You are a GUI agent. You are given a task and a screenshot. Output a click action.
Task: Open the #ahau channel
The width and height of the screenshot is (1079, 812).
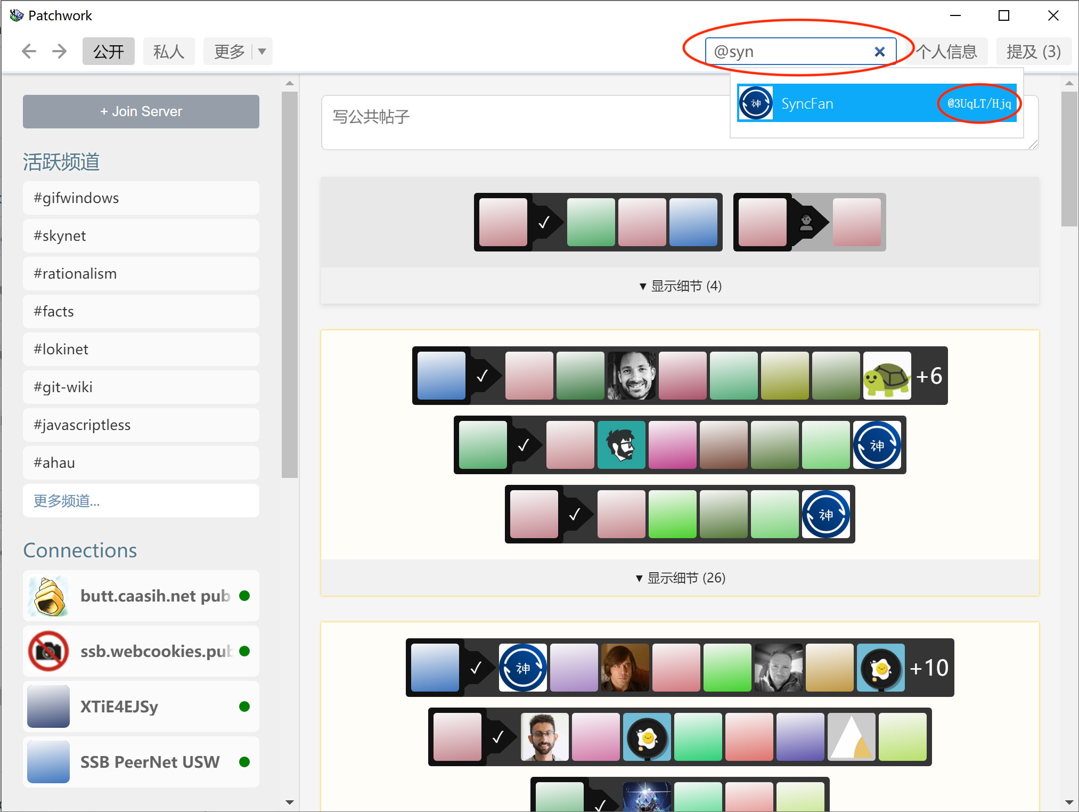click(x=141, y=462)
